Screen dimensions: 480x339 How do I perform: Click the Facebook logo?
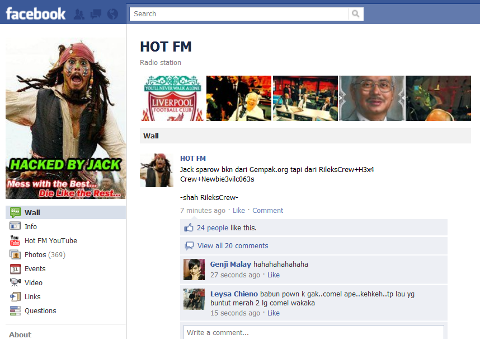pyautogui.click(x=35, y=14)
